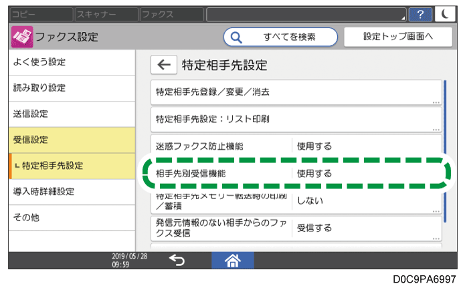The height and width of the screenshot is (288, 465).
Task: Open 特定相手先設定:リスト印刷 setting
Action: (x=296, y=120)
